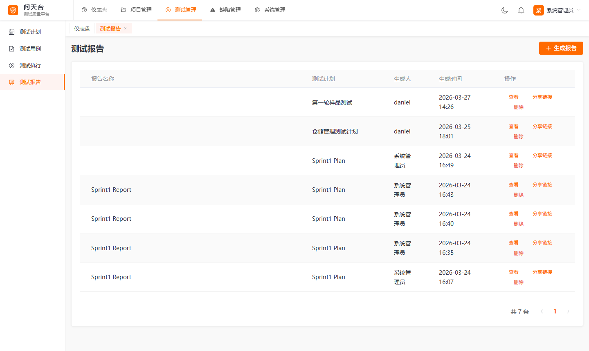Viewport: 589px width, 351px height.
Task: View the Sprint1 Report from 16:43
Action: 514,185
